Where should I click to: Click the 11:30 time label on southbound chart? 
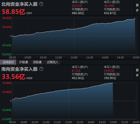(x=57, y=122)
